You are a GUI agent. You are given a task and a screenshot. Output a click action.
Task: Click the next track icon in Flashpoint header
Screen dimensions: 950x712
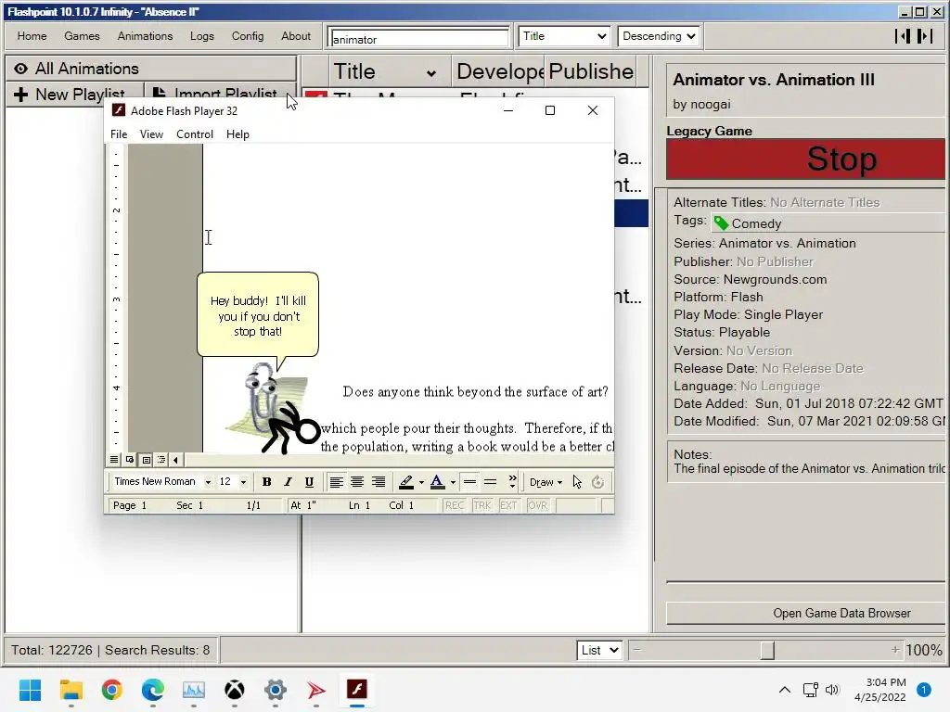point(925,36)
